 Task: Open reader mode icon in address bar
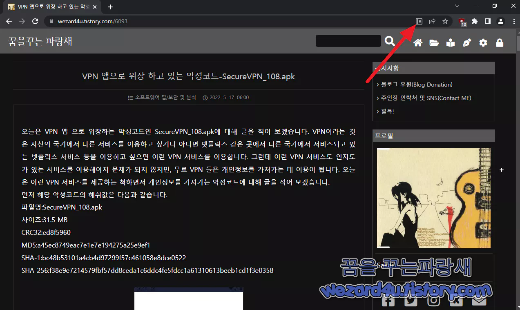[x=419, y=21]
